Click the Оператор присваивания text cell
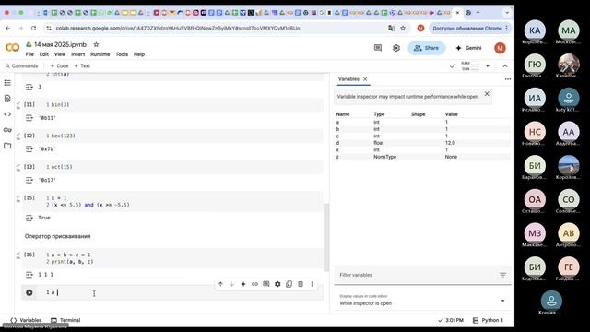The image size is (590, 332). (57, 236)
